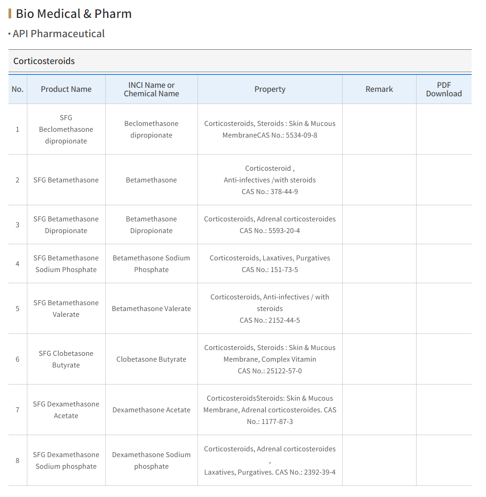The image size is (486, 497).
Task: Select SFG Betamethasone Valerate product name
Action: pyautogui.click(x=66, y=308)
